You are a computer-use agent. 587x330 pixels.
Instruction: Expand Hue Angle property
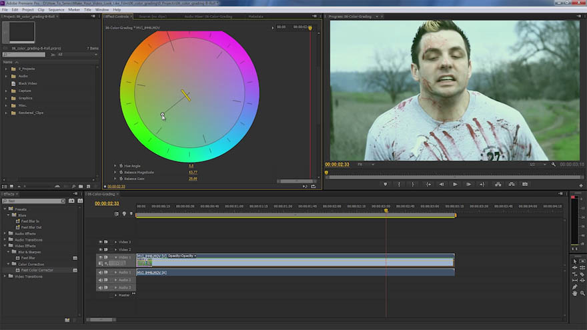click(115, 166)
